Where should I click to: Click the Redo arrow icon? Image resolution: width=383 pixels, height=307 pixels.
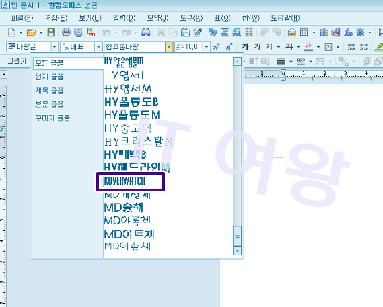pyautogui.click(x=126, y=32)
